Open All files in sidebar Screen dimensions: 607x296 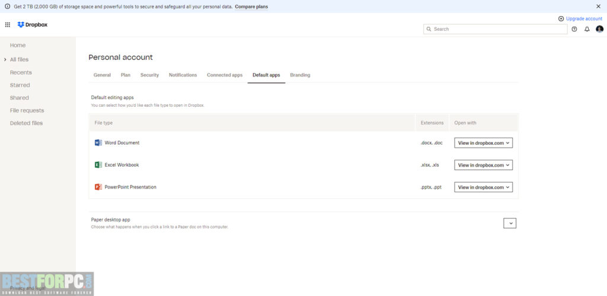tap(20, 60)
